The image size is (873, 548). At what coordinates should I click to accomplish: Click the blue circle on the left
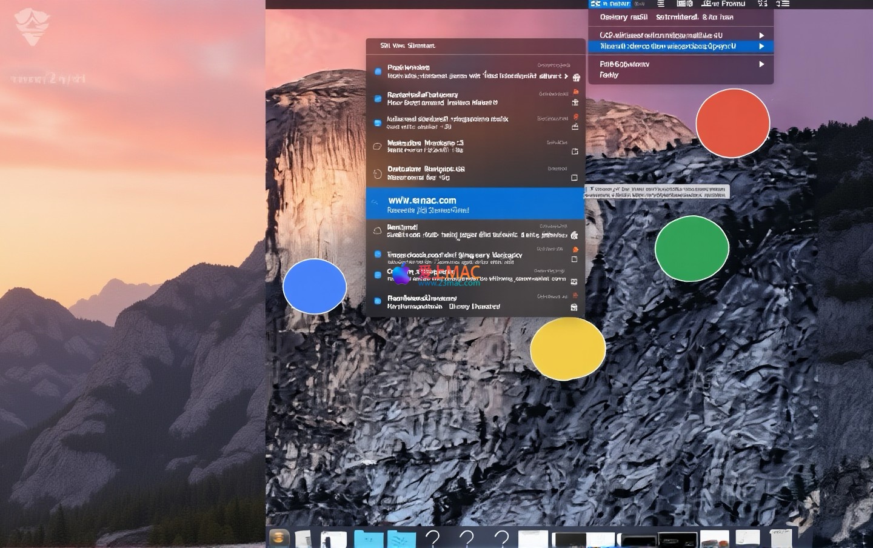[x=315, y=286]
